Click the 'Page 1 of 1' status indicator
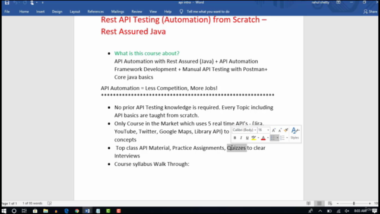380x214 pixels. [9, 203]
